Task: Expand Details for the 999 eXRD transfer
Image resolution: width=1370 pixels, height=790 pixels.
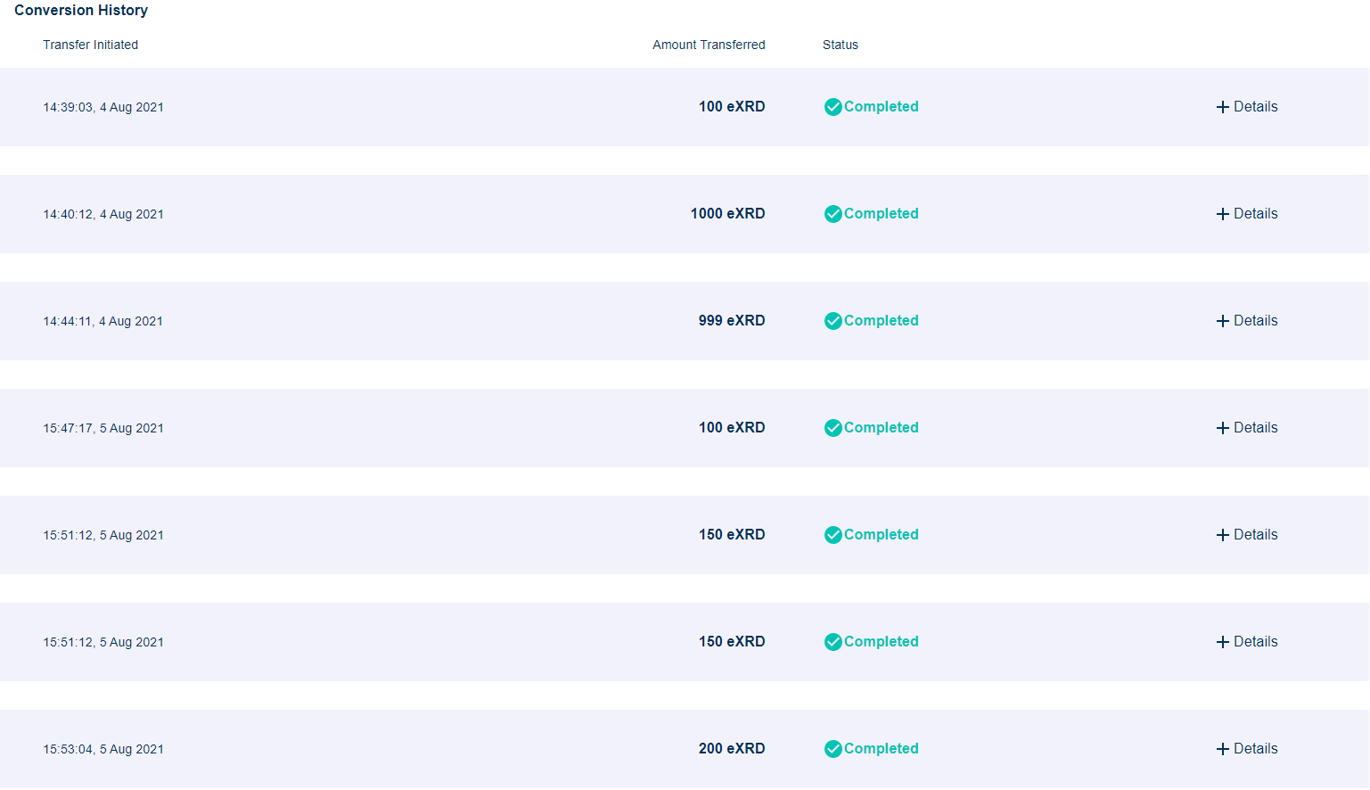Action: point(1247,321)
